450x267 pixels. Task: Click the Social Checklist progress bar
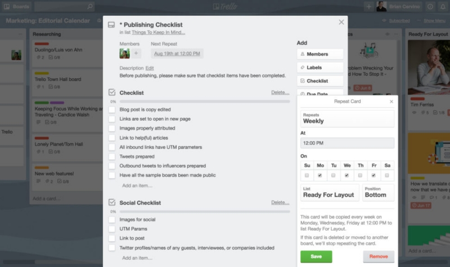pos(205,212)
